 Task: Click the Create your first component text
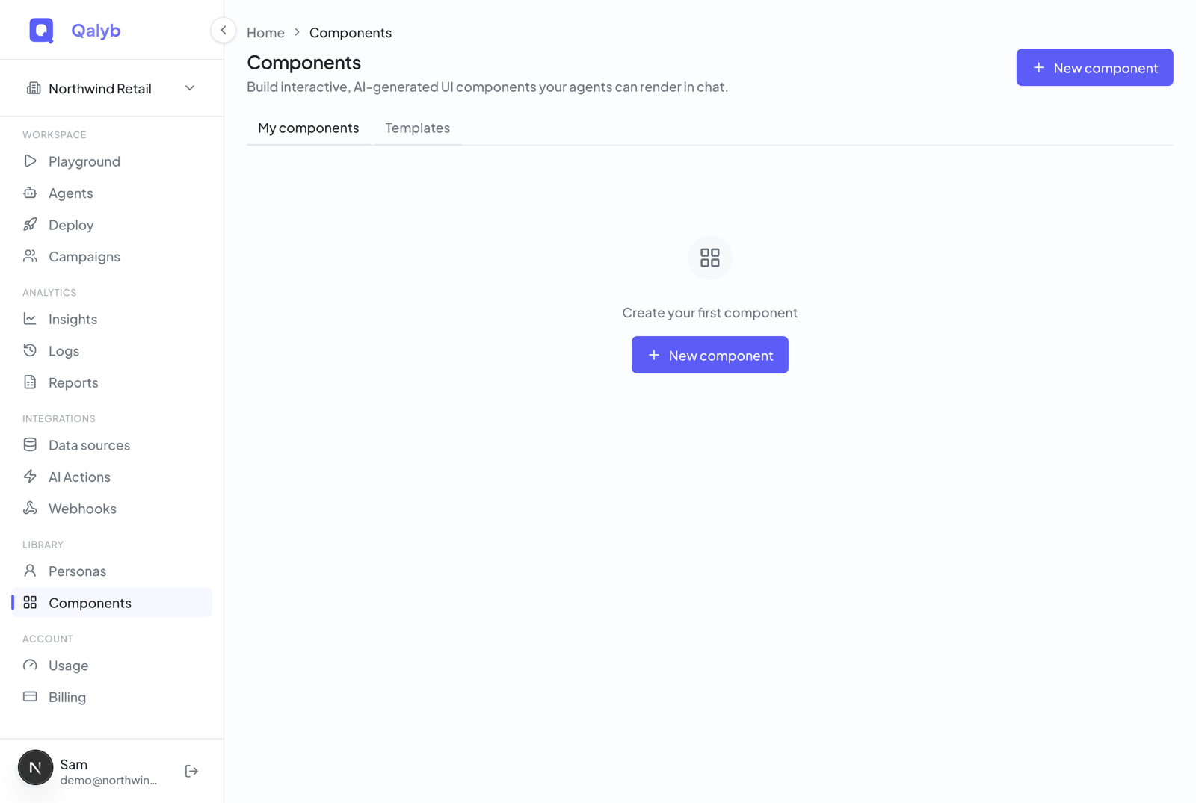pyautogui.click(x=710, y=313)
